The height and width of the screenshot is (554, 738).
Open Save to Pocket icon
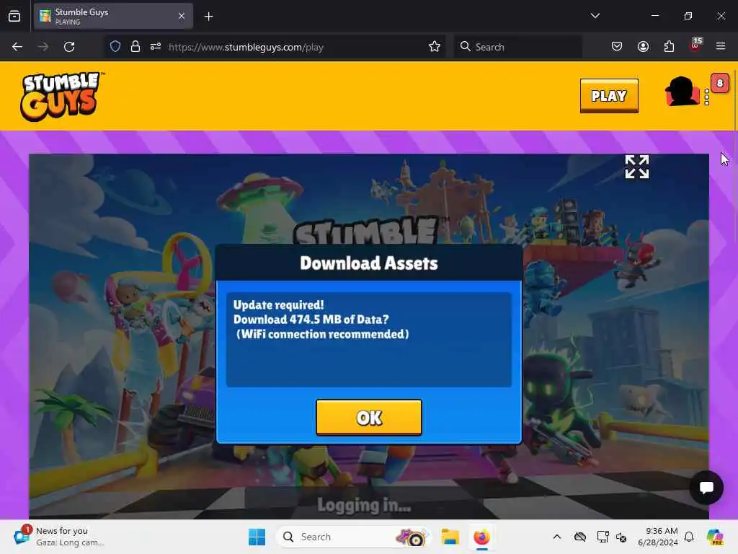[617, 47]
